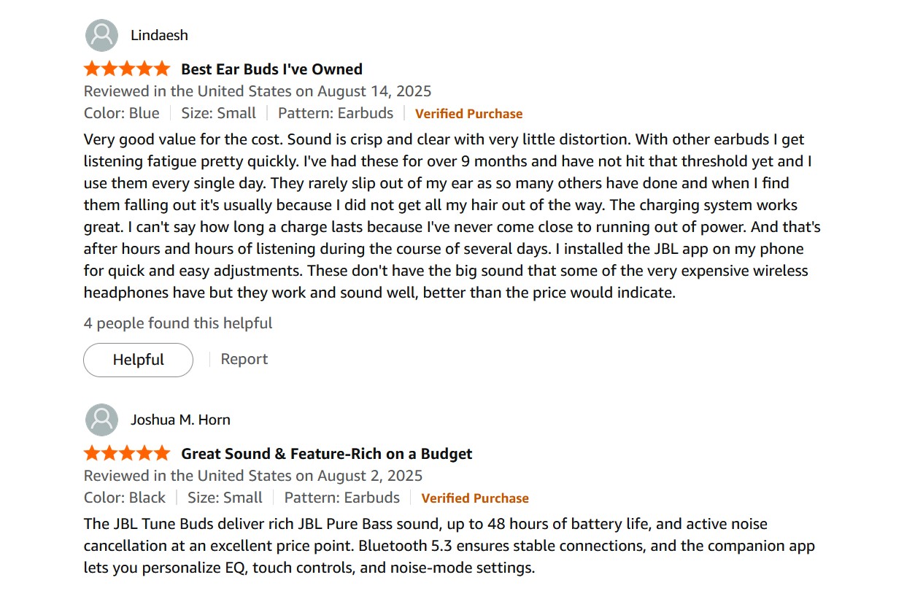Viewport: 915px width, 591px height.
Task: Click Verified Purchase on Joshua's review
Action: pos(474,498)
